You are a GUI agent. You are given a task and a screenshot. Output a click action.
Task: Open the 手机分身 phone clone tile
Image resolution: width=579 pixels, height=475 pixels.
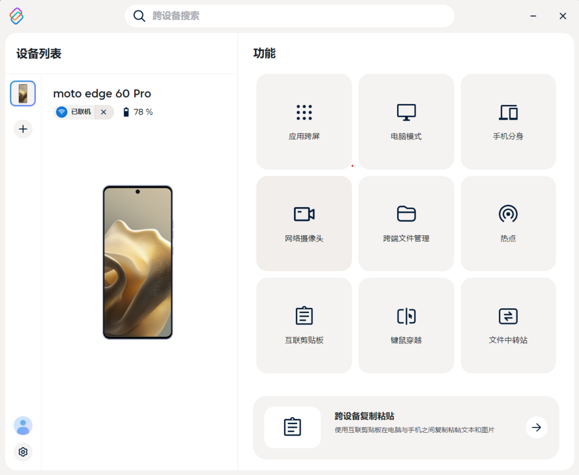508,122
